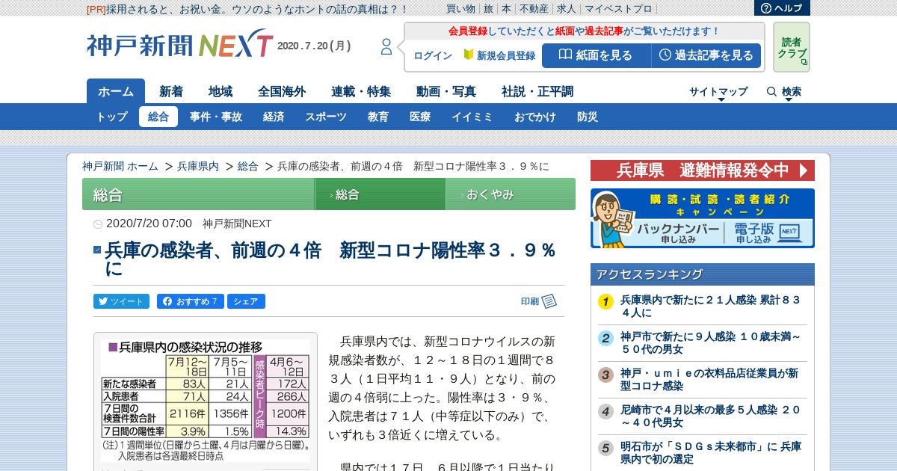Open おでかけ sub-navigation item

click(x=535, y=117)
